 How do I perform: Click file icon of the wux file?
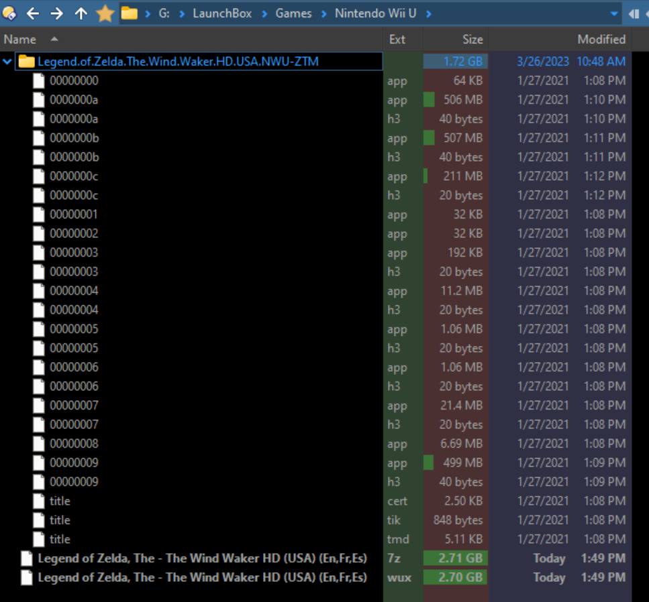[27, 577]
